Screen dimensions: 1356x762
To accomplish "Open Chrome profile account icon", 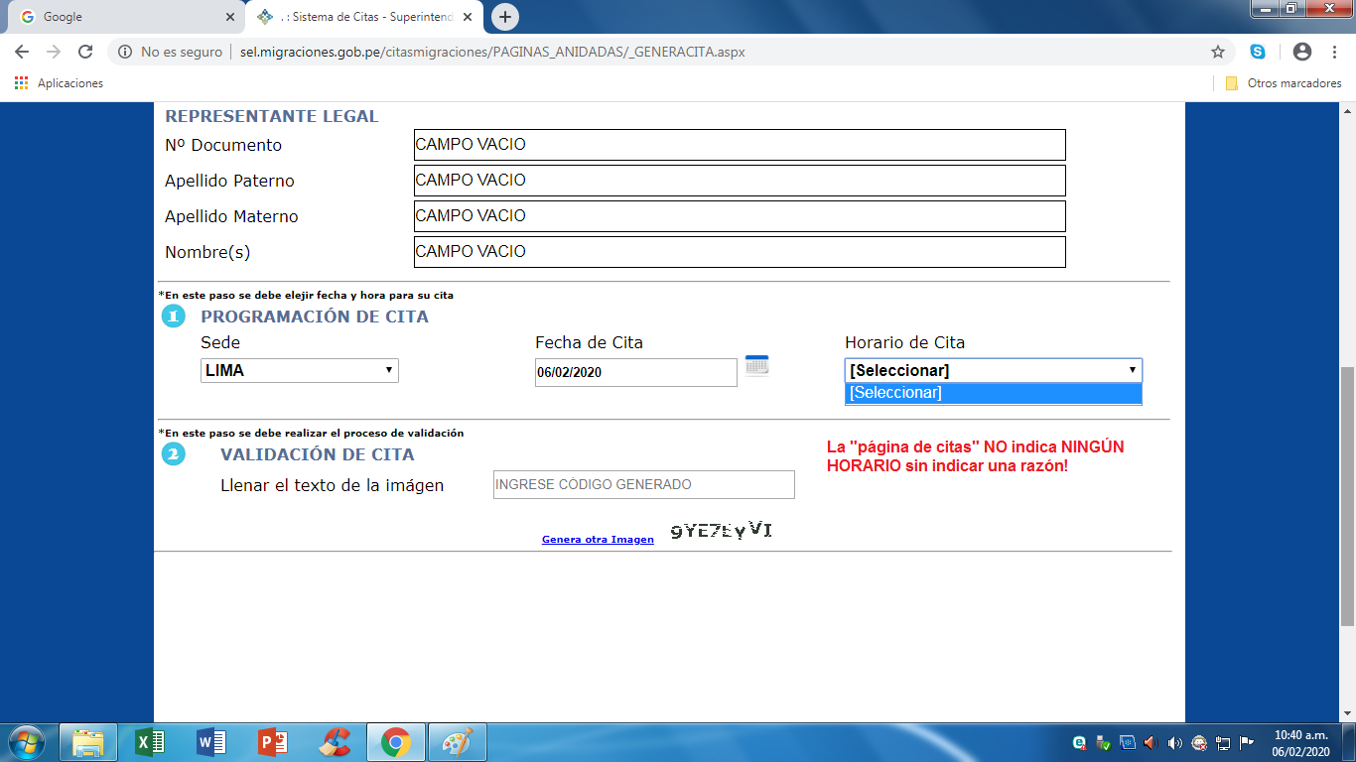I will click(1302, 52).
